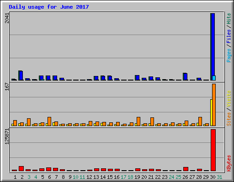This screenshot has width=234, height=182.
Task: Click the red KBytes legend label
Action: coord(229,163)
